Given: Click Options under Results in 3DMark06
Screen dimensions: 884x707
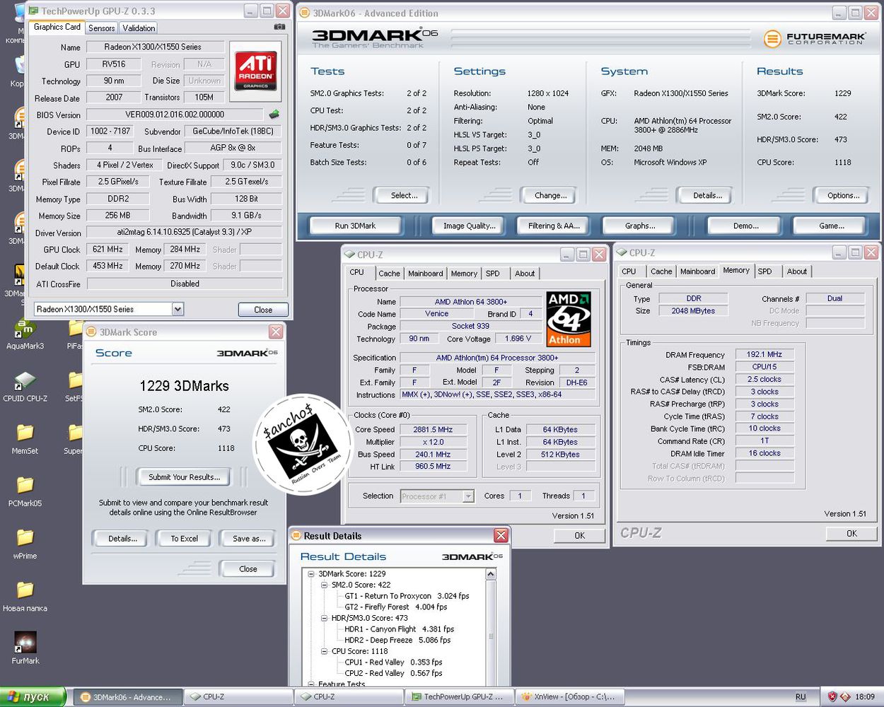Looking at the screenshot, I should tap(843, 195).
